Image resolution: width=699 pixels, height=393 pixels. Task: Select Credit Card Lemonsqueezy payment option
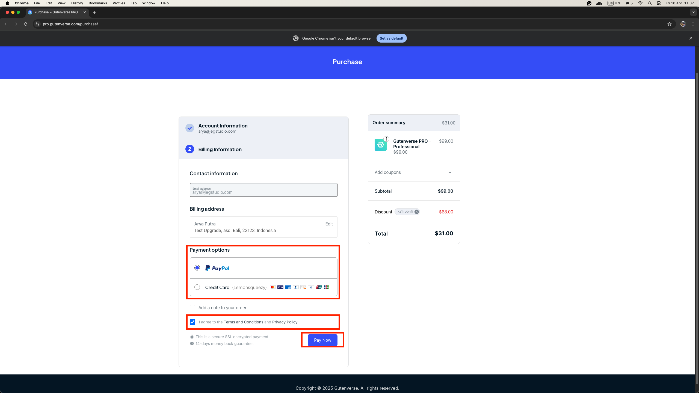(197, 287)
